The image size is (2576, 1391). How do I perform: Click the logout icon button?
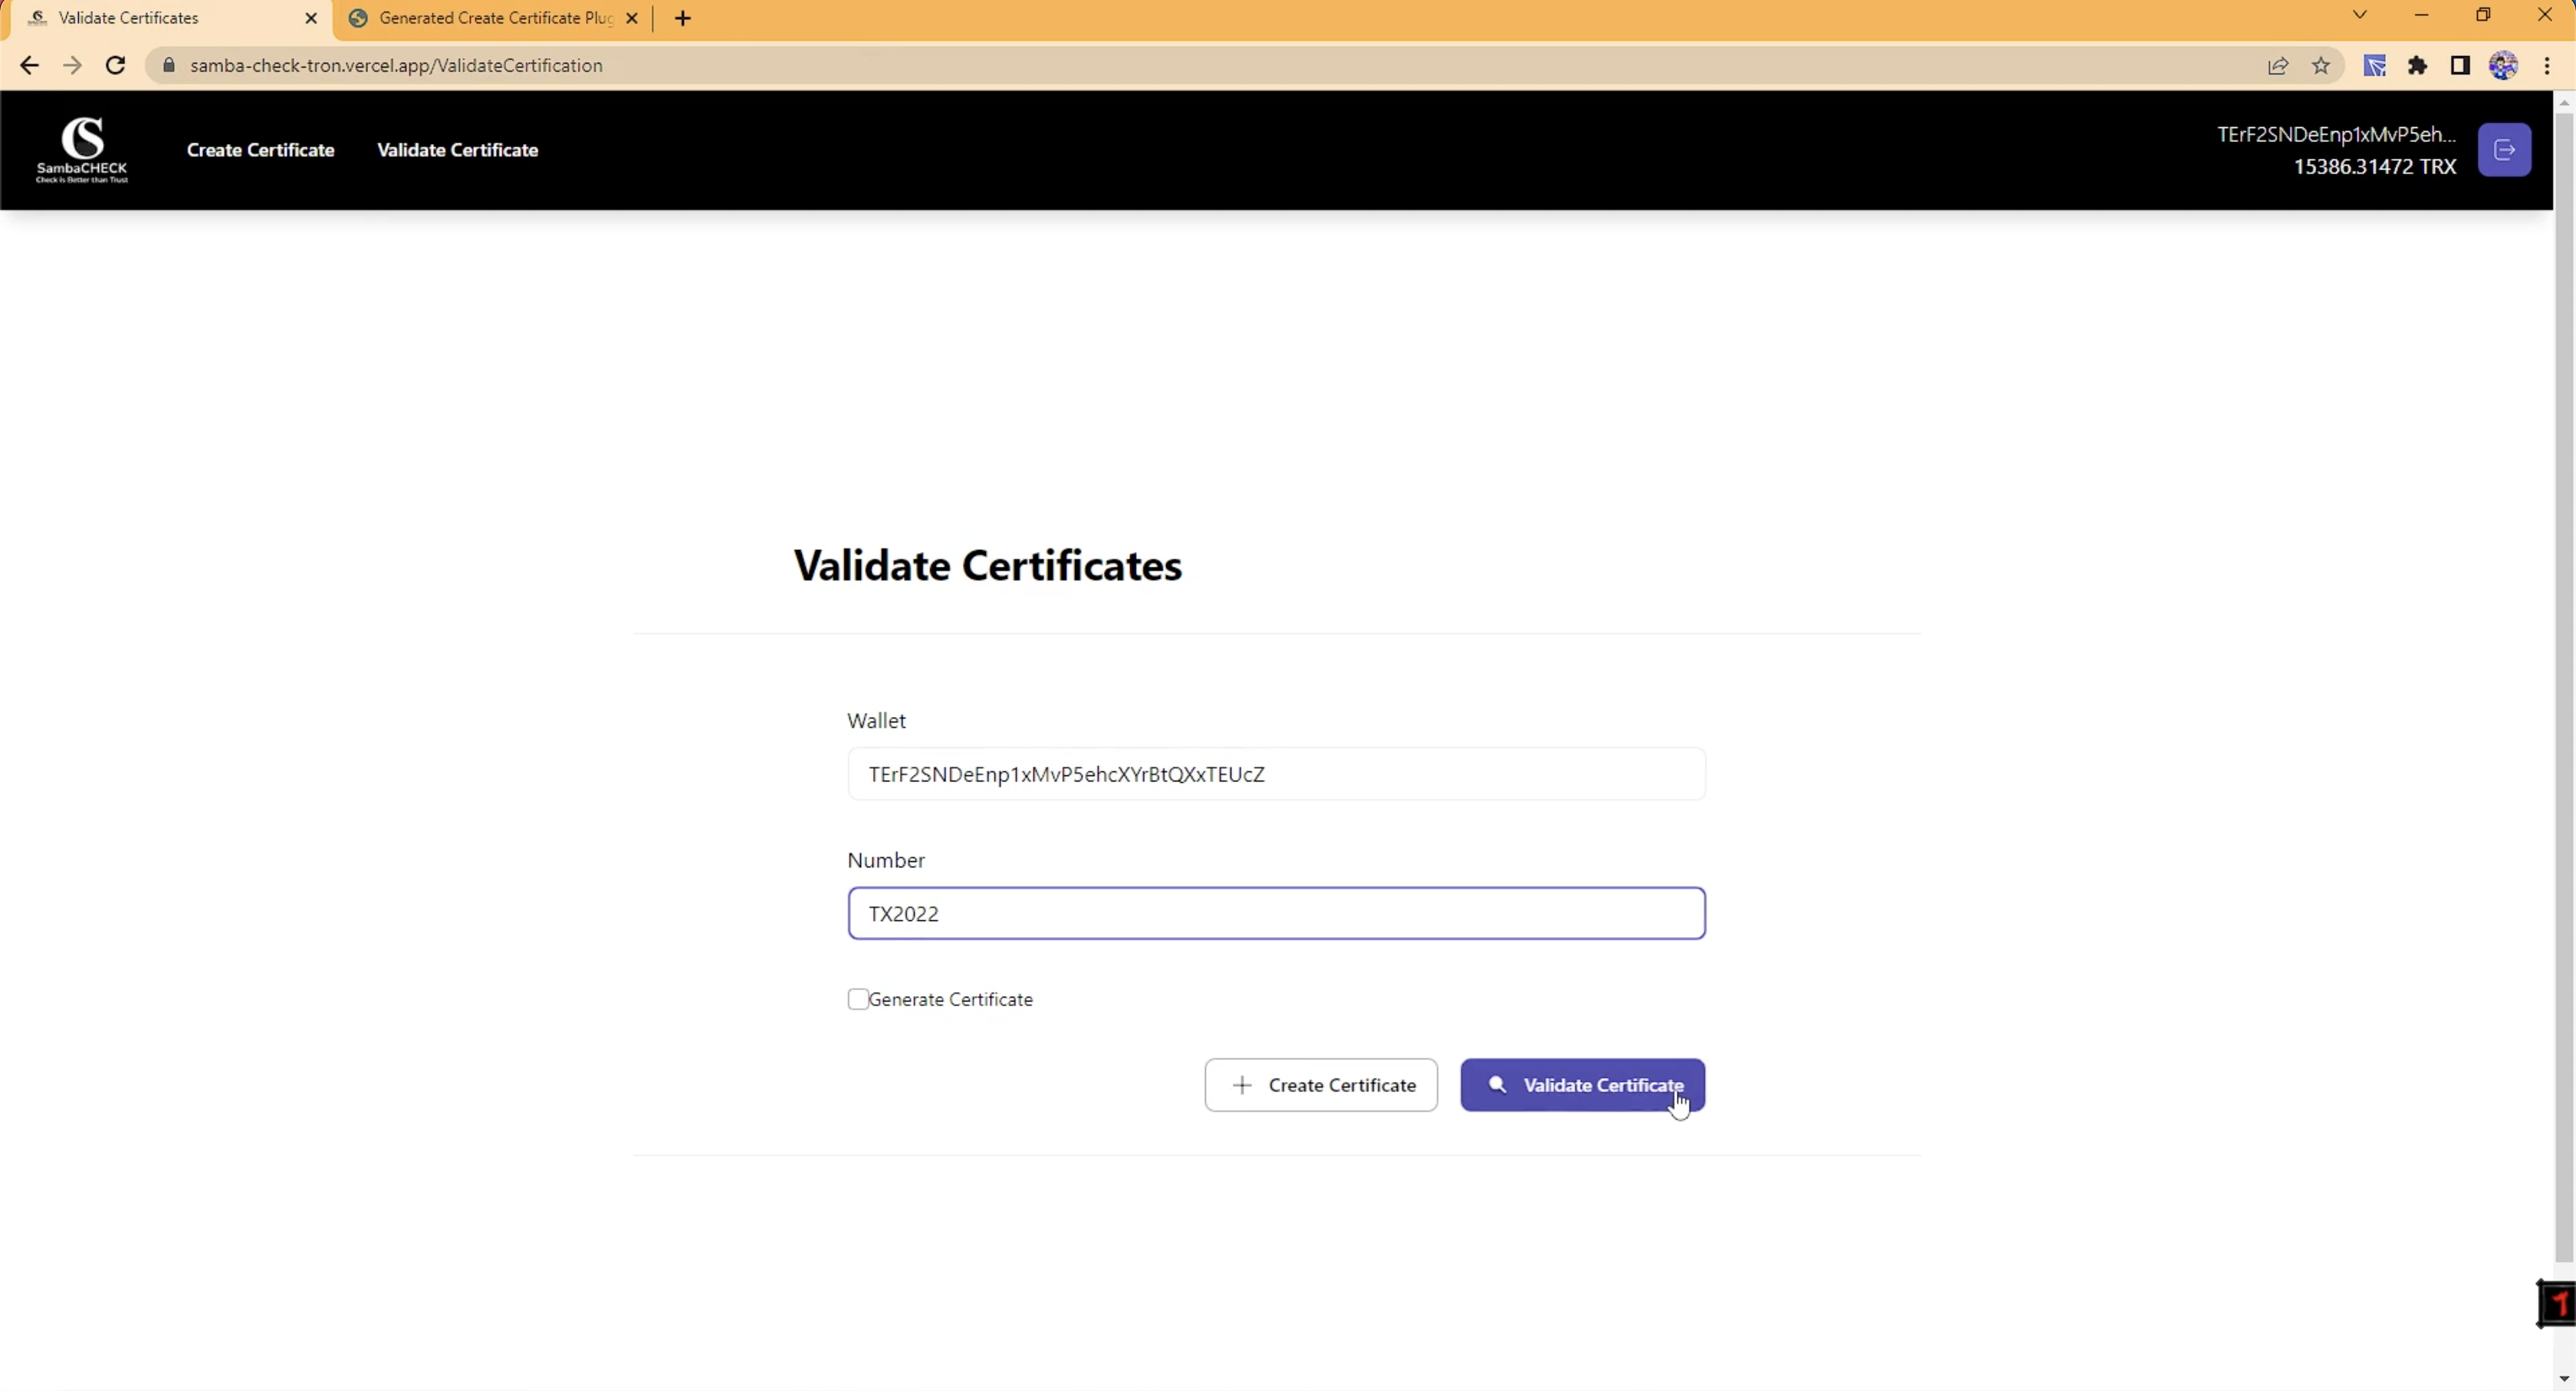coord(2504,150)
